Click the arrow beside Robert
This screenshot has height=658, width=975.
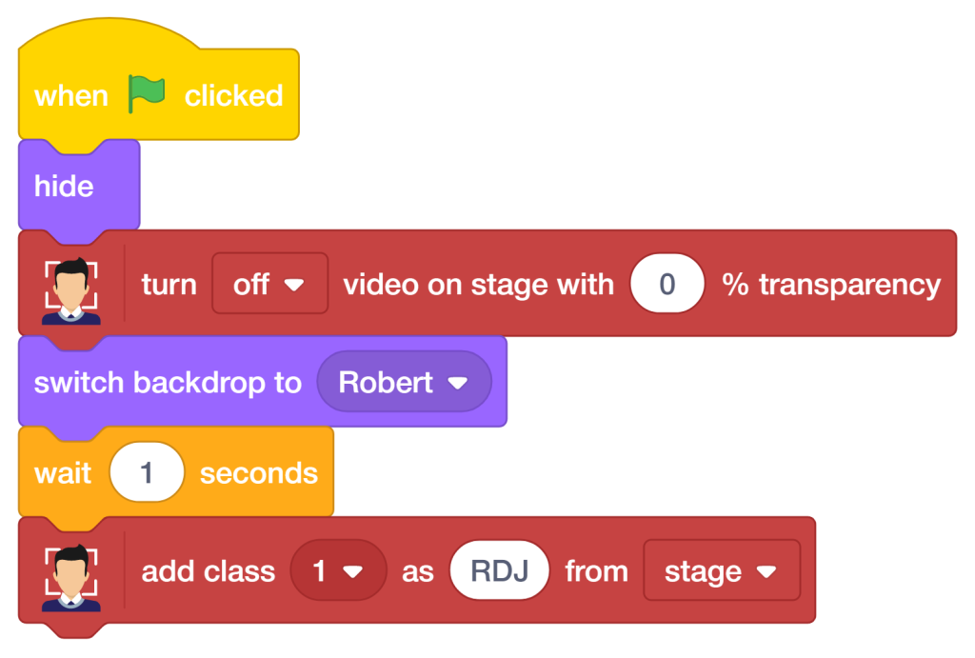pyautogui.click(x=458, y=383)
